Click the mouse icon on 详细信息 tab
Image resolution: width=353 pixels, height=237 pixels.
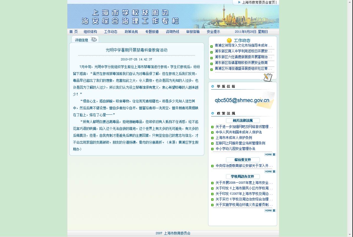tap(94, 40)
